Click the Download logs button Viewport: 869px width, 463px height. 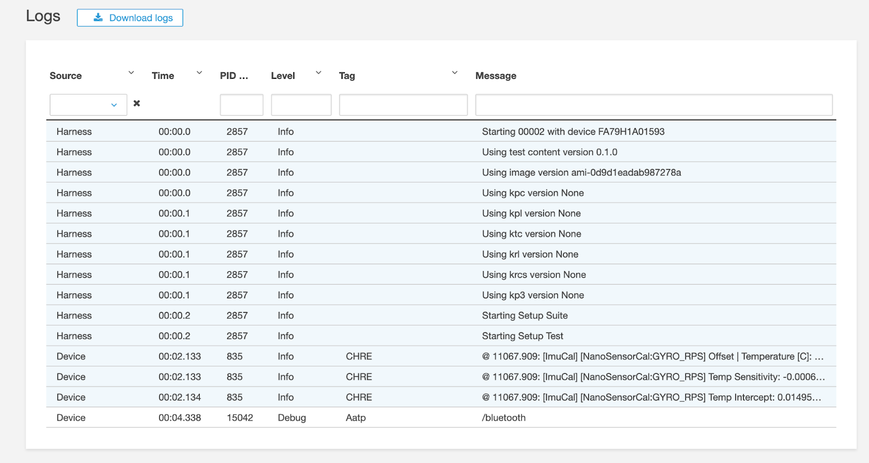point(130,18)
